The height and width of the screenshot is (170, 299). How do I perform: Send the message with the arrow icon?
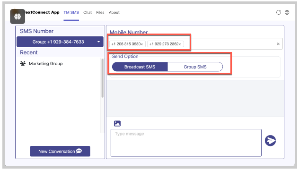coord(270,141)
